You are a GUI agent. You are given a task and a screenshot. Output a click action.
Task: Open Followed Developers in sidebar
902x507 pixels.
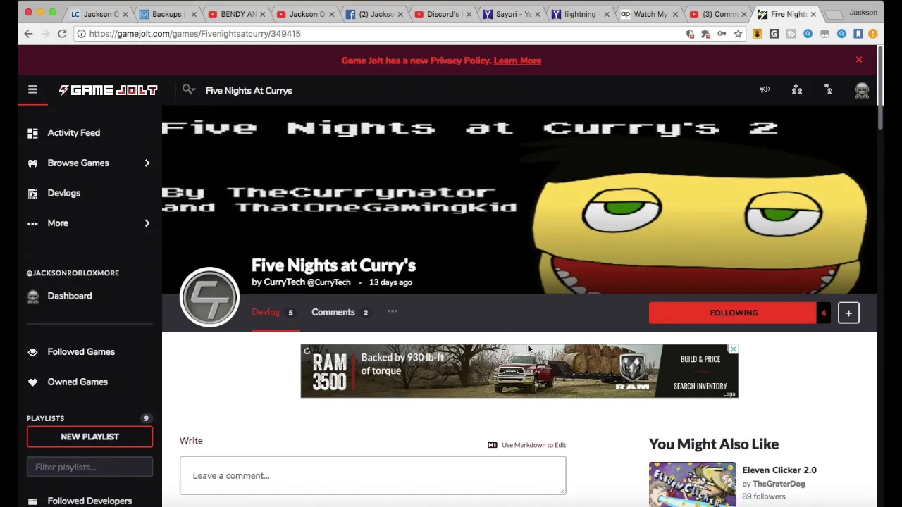coord(89,501)
